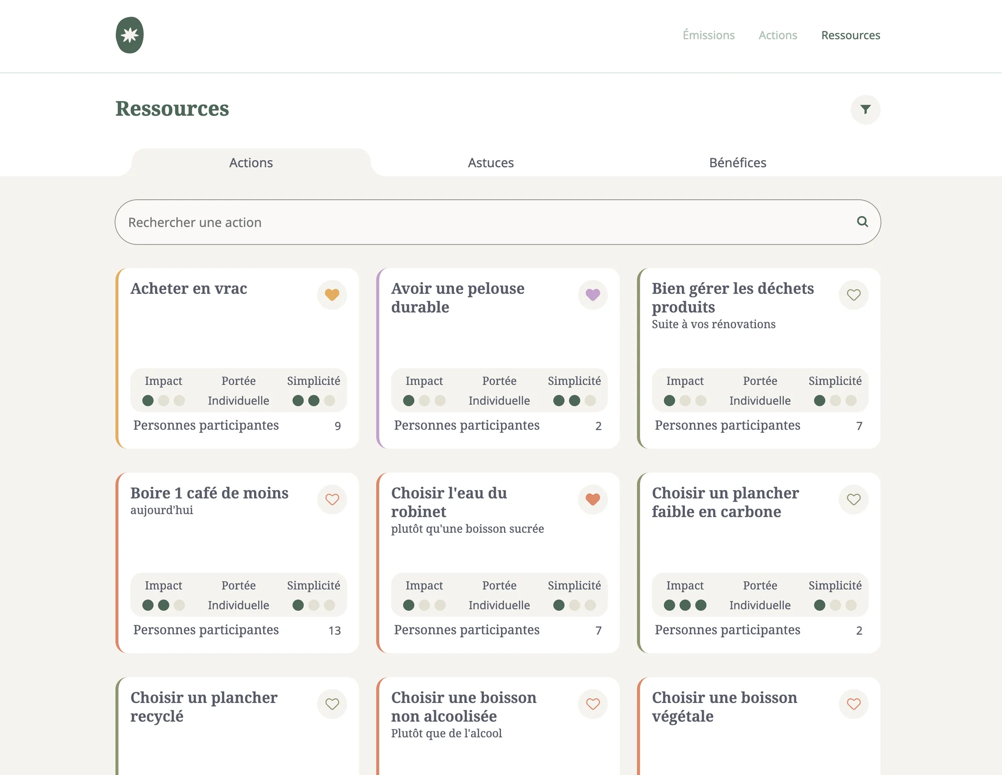
Task: Click the Ressources page heading
Action: point(172,109)
